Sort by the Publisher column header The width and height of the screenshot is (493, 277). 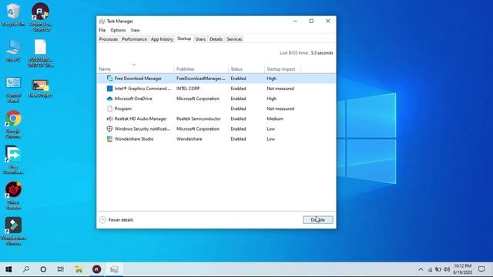[x=201, y=68]
